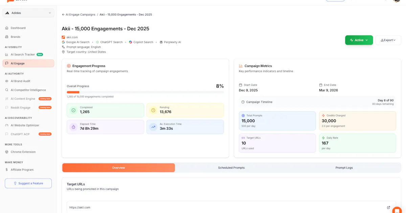The width and height of the screenshot is (406, 213).
Task: Click the akii.com favicon icon
Action: point(63,37)
